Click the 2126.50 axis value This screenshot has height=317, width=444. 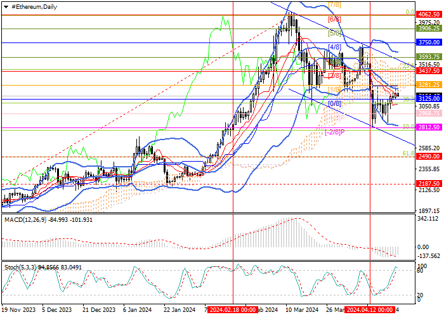[x=429, y=190]
